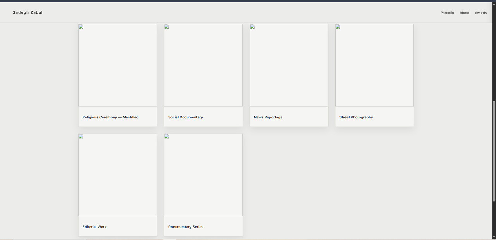
Task: Click the News Reportage caption text
Action: point(268,117)
